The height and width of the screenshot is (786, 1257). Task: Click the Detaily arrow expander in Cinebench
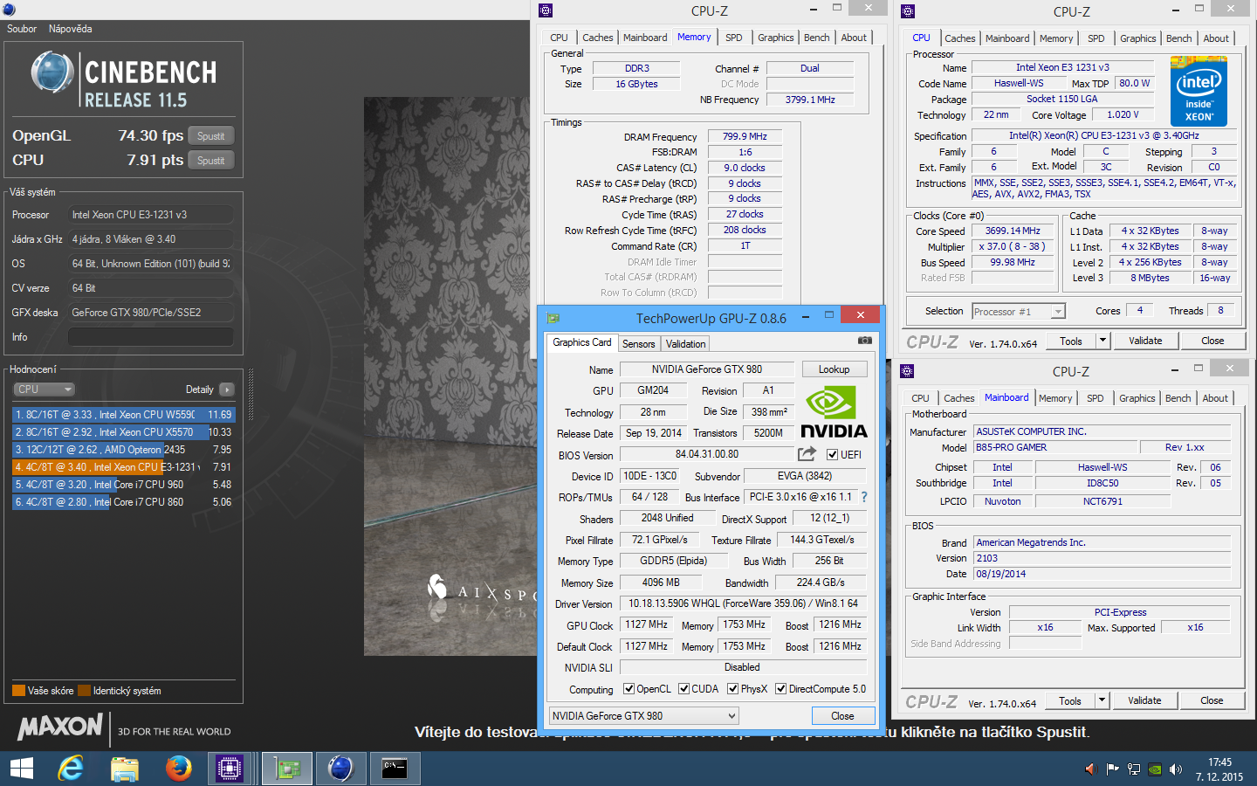[227, 390]
